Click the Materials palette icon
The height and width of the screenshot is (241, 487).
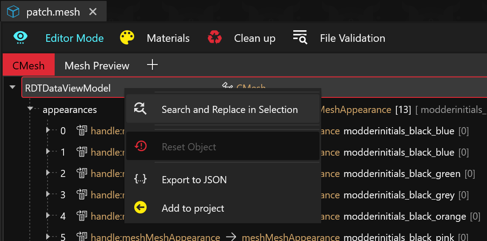pos(127,38)
